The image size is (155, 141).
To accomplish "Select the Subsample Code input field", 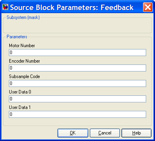I will tap(77, 83).
